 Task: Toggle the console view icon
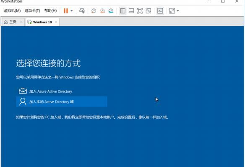click(160, 11)
